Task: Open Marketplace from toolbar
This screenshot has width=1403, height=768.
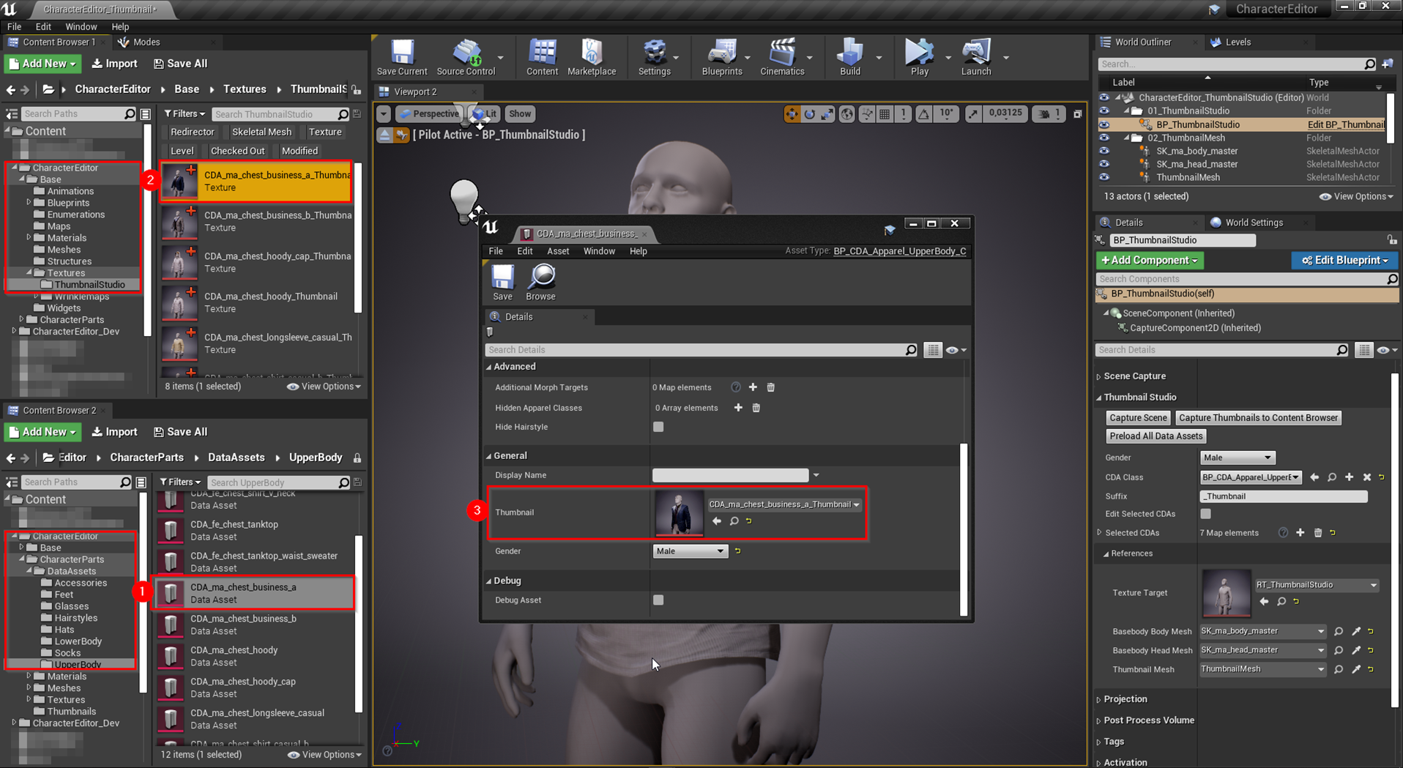Action: click(592, 57)
